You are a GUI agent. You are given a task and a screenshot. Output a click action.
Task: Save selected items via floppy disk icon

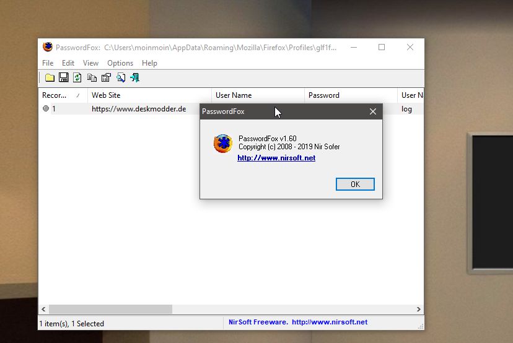(x=63, y=77)
